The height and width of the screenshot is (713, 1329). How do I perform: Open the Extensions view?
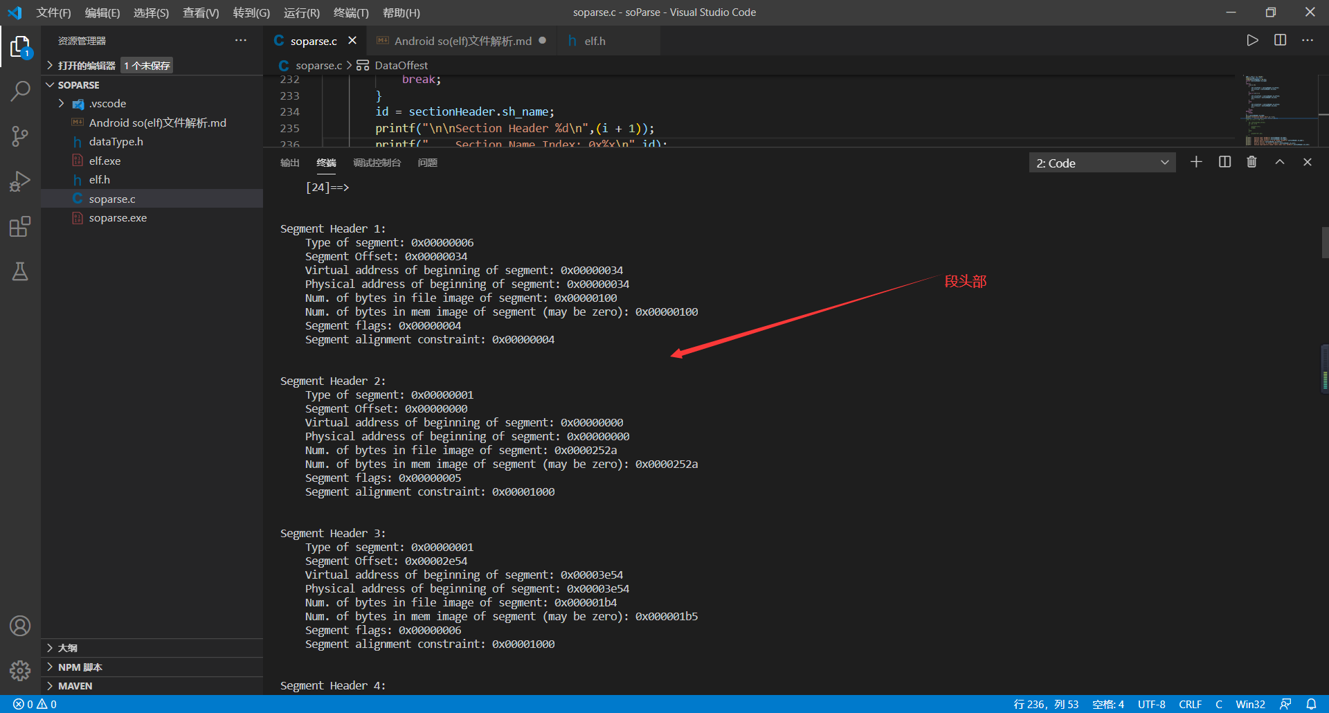[20, 226]
